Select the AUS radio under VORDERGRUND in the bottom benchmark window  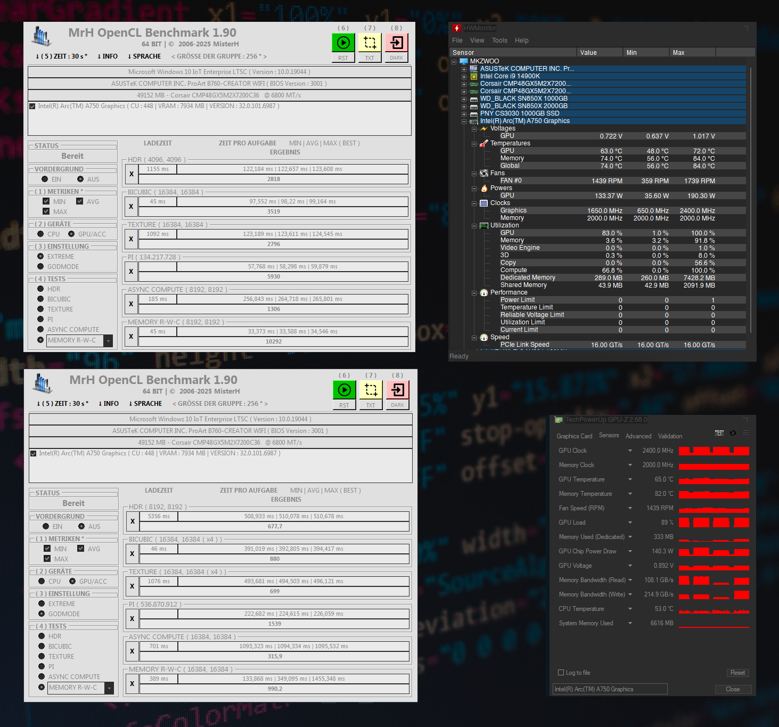[81, 526]
